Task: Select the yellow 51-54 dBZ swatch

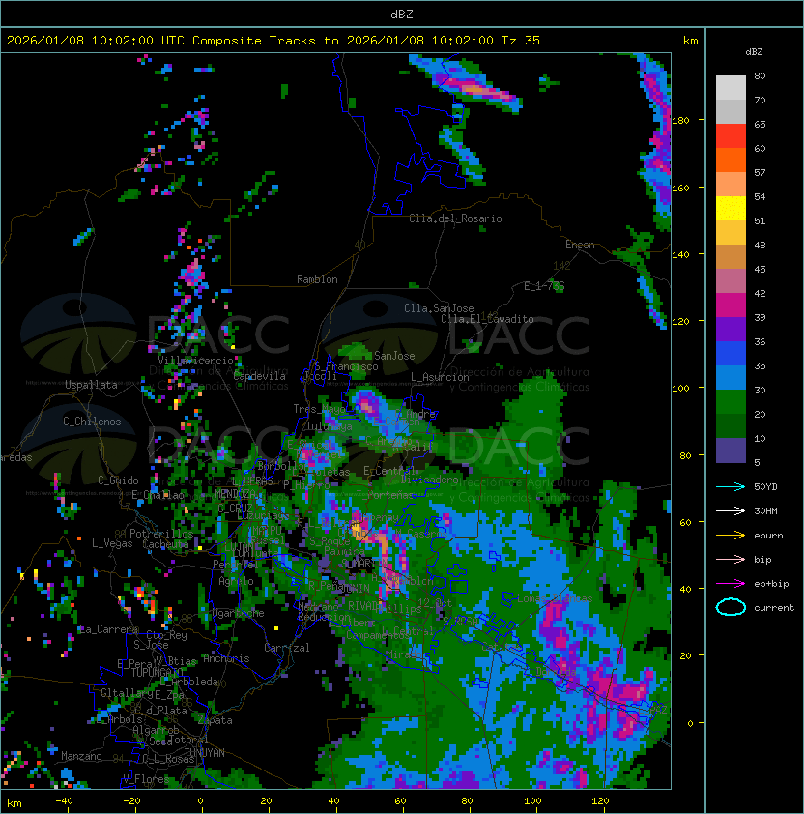Action: click(731, 209)
